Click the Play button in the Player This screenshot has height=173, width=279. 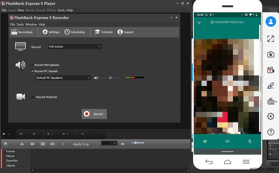4,134
